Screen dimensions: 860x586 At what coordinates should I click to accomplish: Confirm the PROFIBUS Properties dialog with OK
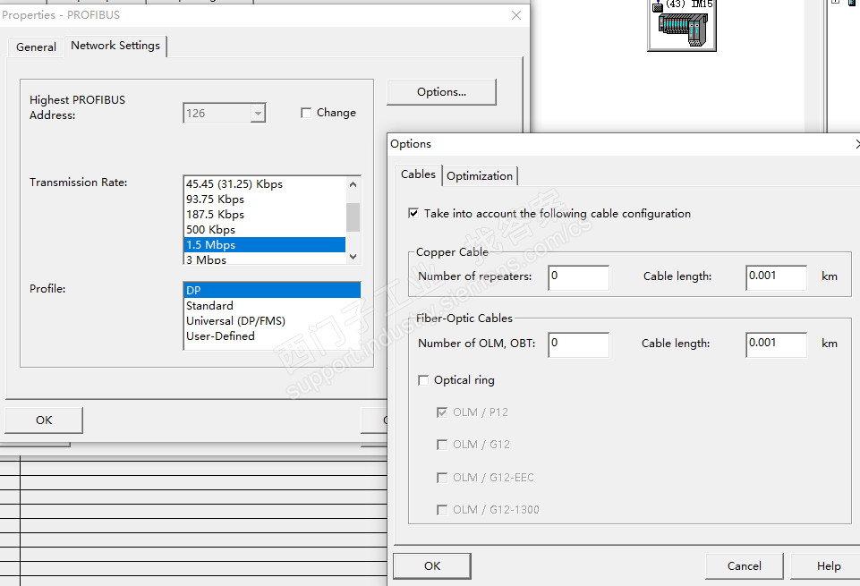[x=44, y=420]
